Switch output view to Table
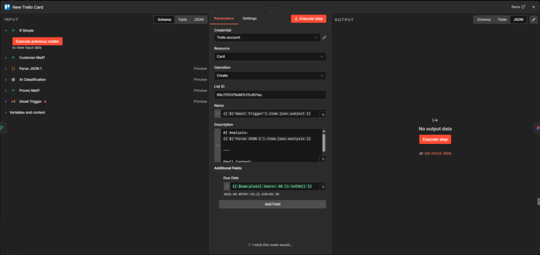Screen dimensions: 540x255 pyautogui.click(x=502, y=19)
